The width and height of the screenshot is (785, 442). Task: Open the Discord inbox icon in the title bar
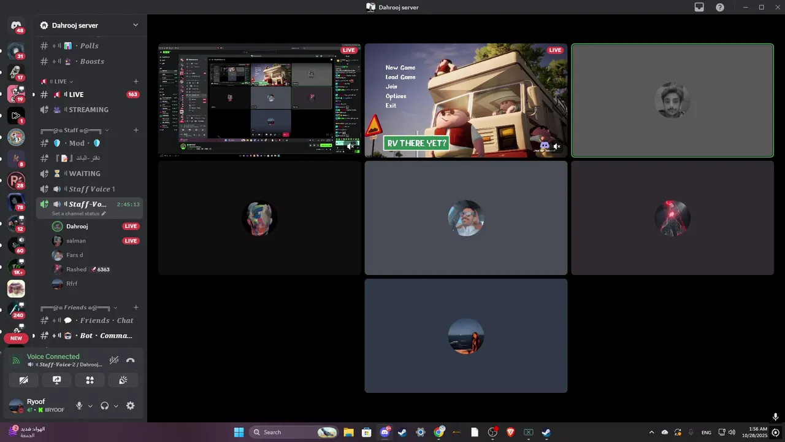[699, 7]
